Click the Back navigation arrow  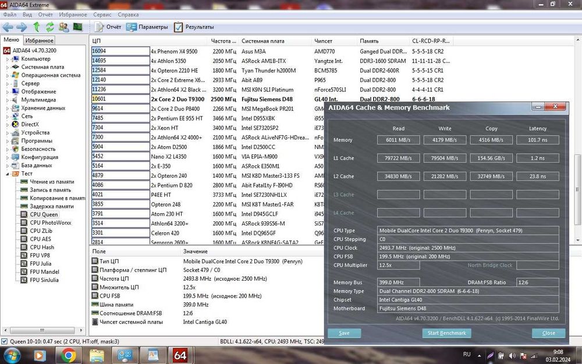pos(8,27)
